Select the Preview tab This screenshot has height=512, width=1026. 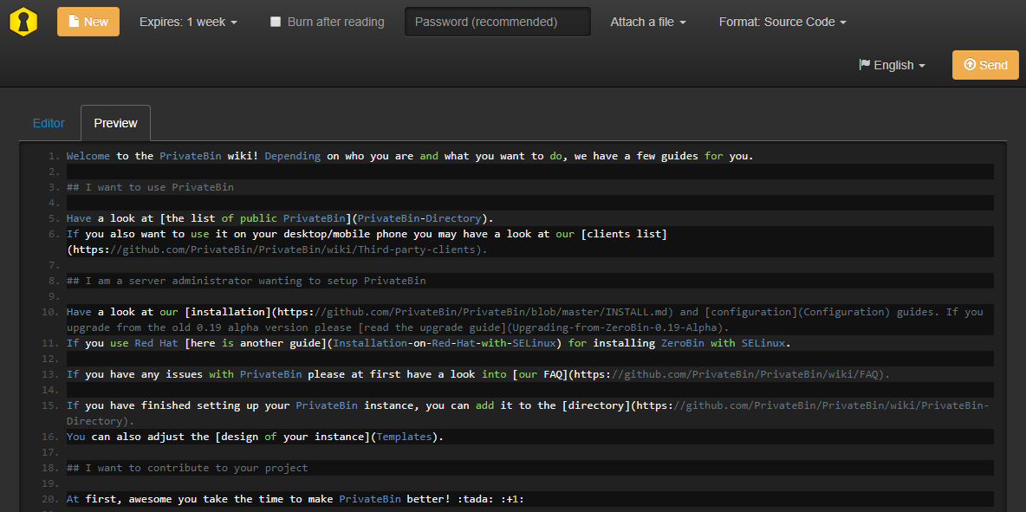coord(115,123)
